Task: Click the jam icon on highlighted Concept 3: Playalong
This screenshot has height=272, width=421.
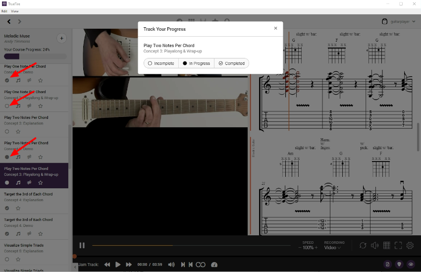Action: point(29,183)
